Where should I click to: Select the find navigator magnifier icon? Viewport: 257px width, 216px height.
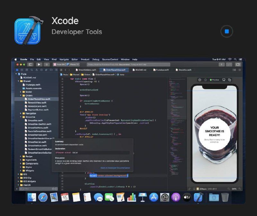31,70
